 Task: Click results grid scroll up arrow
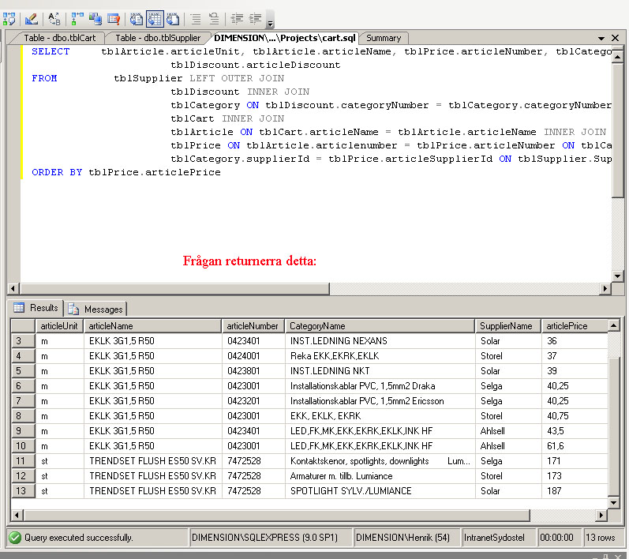point(613,325)
